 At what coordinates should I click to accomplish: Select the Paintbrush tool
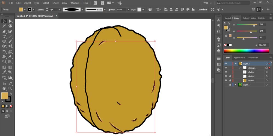tap(10, 41)
